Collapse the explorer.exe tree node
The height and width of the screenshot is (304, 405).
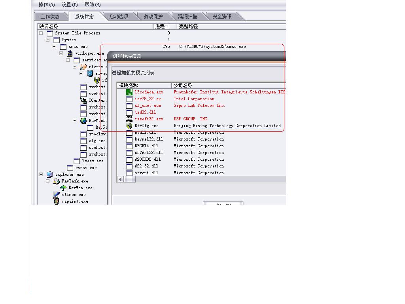pyautogui.click(x=41, y=174)
